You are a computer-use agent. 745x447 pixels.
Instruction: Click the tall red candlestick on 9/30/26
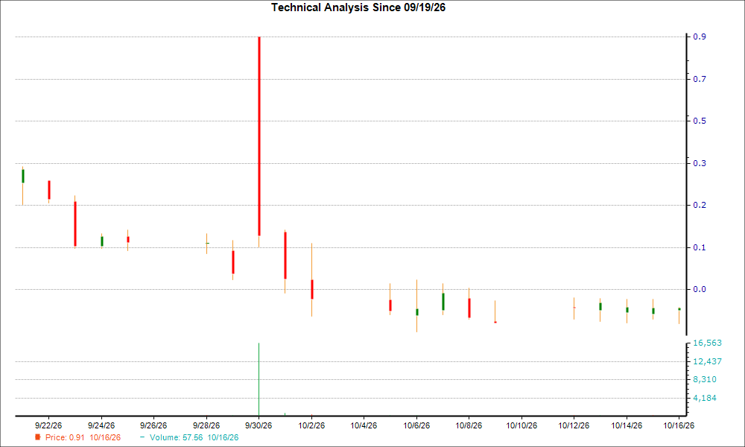coord(259,136)
